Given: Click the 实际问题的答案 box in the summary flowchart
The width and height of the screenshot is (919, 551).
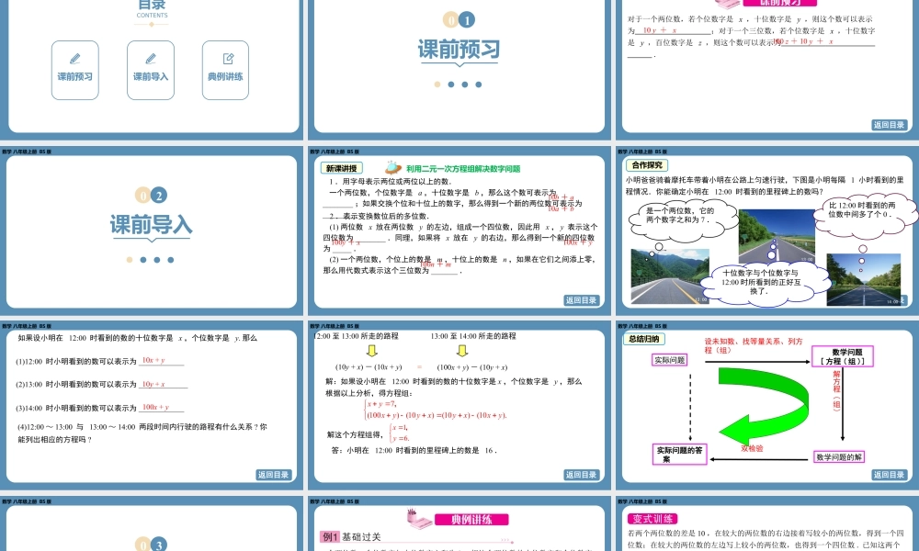Looking at the screenshot, I should pos(680,453).
